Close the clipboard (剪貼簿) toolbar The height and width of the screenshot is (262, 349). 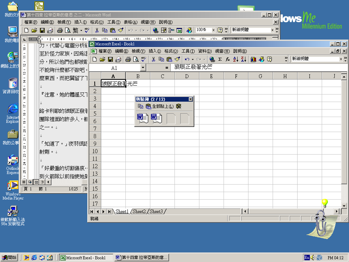[191, 99]
